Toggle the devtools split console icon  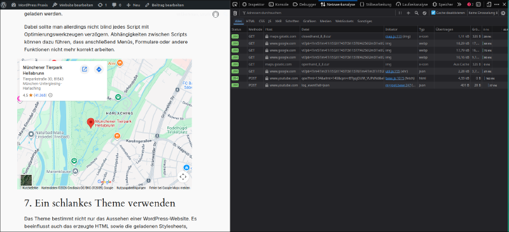click(x=478, y=4)
